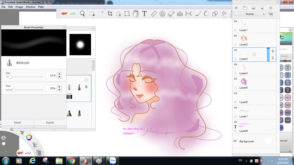This screenshot has width=294, height=165.
Task: Select the rectangular Selection tool
Action: [92, 14]
